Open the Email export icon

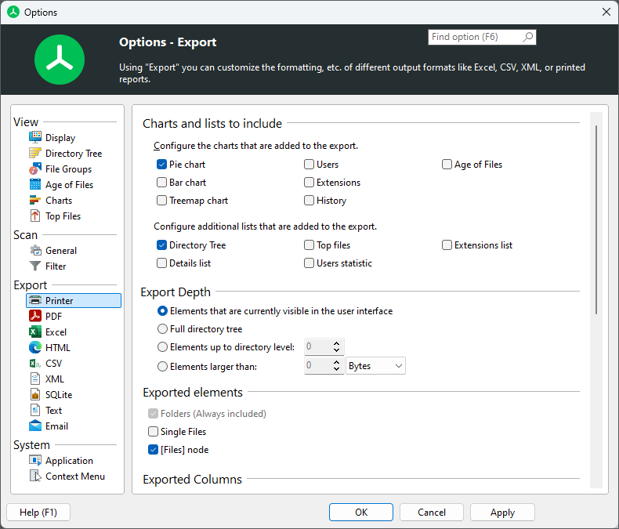[x=35, y=426]
